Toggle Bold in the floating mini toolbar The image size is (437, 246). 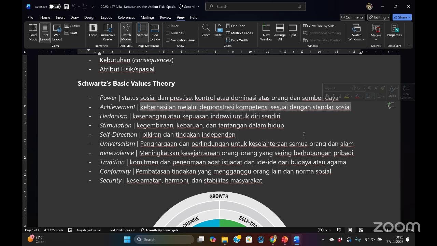click(327, 96)
